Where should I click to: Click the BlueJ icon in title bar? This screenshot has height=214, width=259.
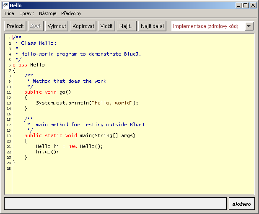(5, 5)
